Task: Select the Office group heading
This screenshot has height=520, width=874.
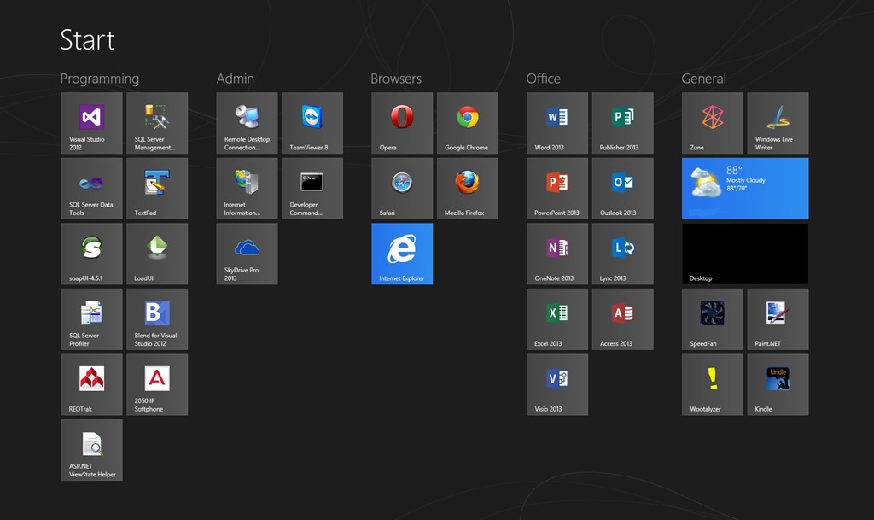Action: coord(544,79)
